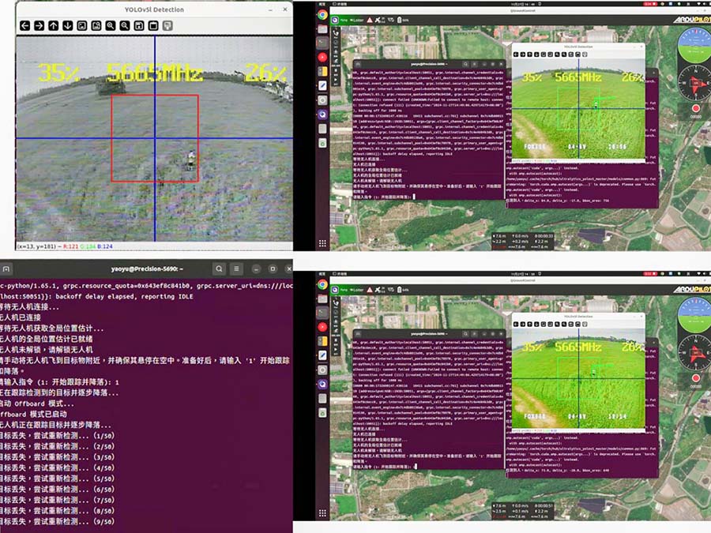The width and height of the screenshot is (711, 533).
Task: Zoom in using the first magnifier icon
Action: point(111,26)
